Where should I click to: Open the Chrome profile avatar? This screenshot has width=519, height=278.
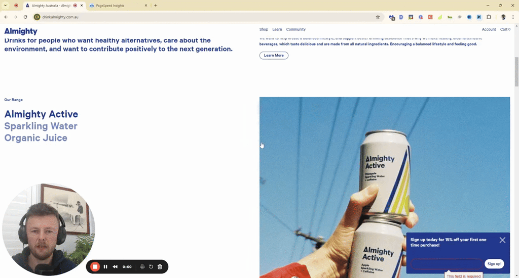503,17
